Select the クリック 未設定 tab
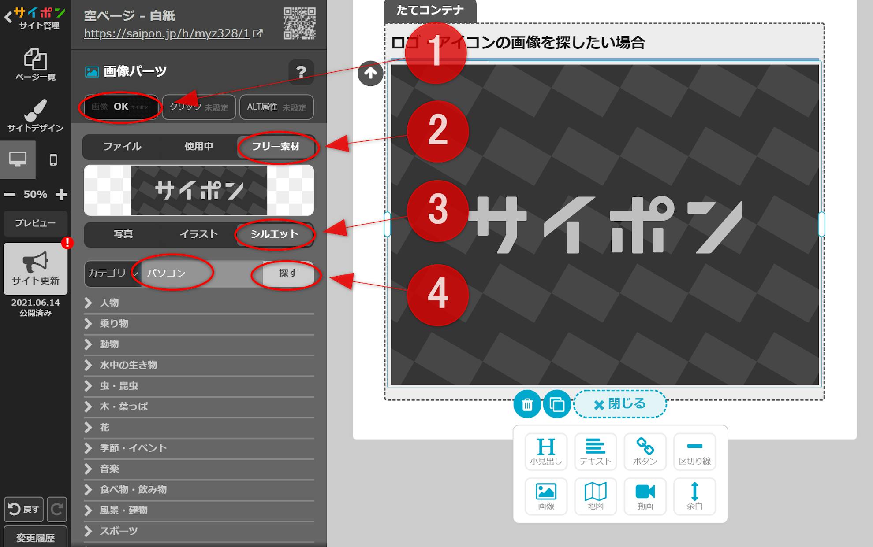Viewport: 873px width, 547px height. (x=199, y=107)
